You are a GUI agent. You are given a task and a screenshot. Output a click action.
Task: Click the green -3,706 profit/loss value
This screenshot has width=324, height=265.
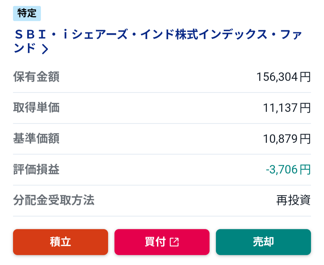coord(282,170)
